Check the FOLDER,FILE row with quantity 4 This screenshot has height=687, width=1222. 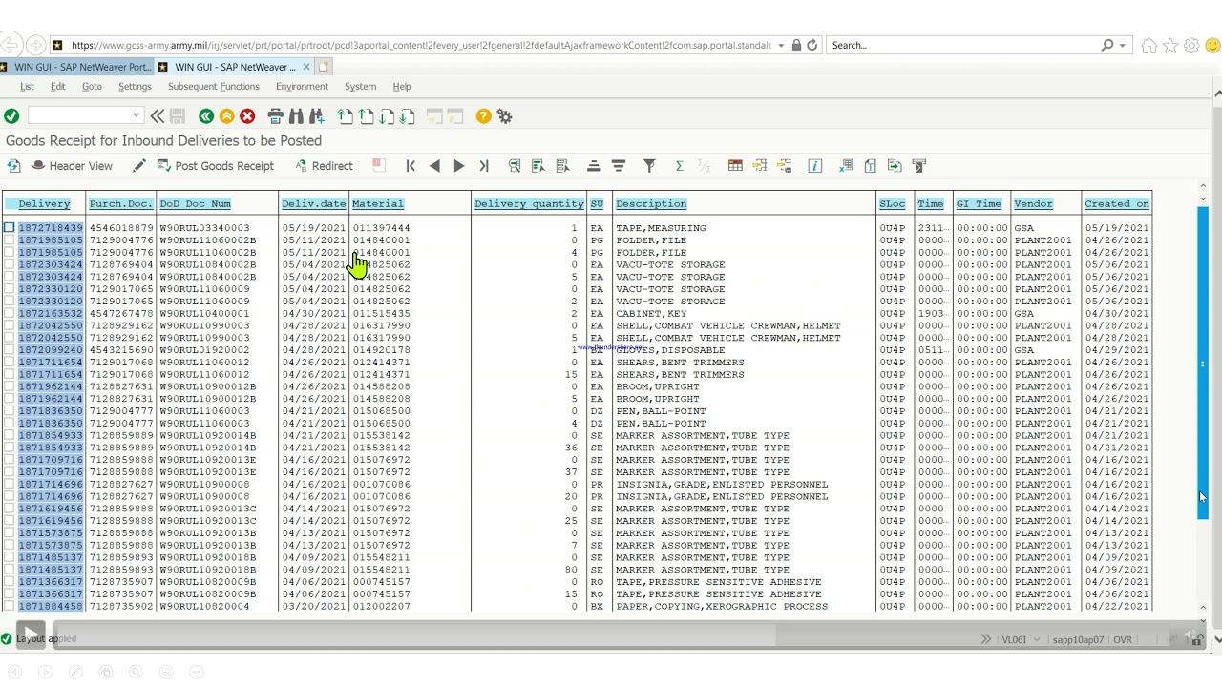(x=9, y=253)
